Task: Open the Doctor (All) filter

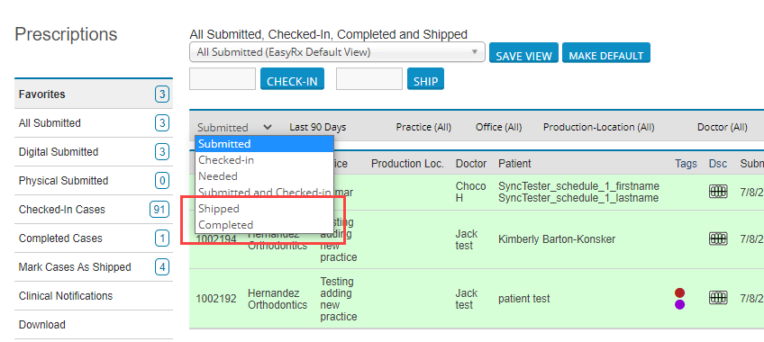Action: (x=722, y=128)
